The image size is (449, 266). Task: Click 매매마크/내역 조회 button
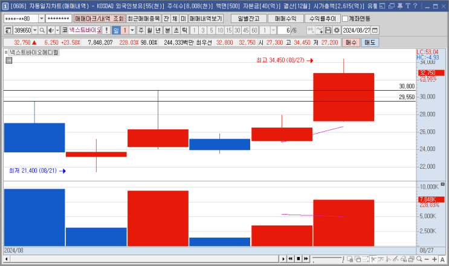click(x=99, y=19)
